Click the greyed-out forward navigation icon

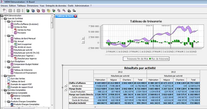[x=18, y=11]
